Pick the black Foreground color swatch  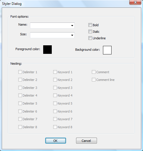tap(47, 50)
